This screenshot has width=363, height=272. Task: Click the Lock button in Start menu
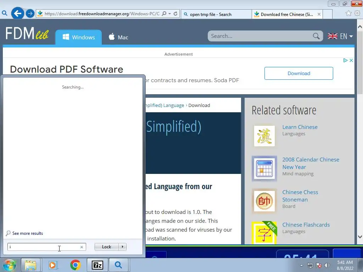[106, 247]
